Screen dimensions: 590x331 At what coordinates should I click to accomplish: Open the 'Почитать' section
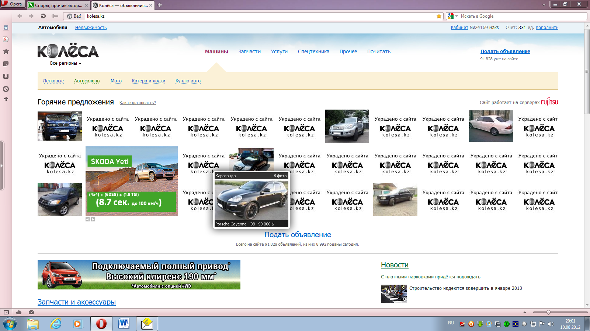click(x=379, y=51)
